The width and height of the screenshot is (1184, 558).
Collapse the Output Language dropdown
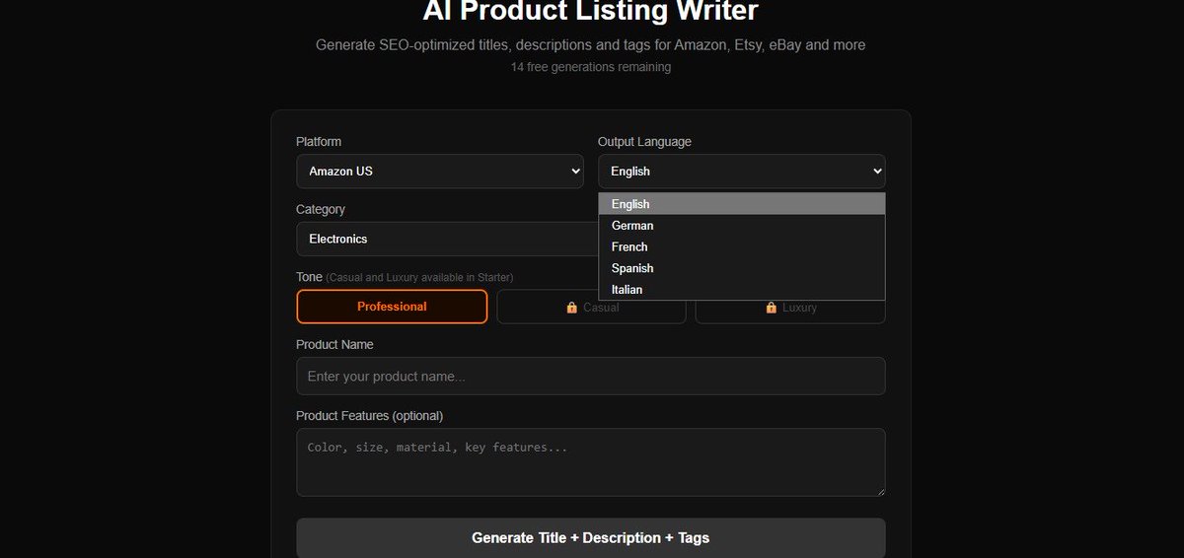point(741,172)
